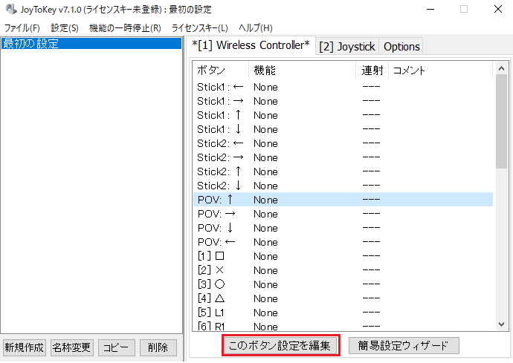The image size is (513, 363).
Task: Click the scroll down arrow of the button list
Action: point(501,324)
